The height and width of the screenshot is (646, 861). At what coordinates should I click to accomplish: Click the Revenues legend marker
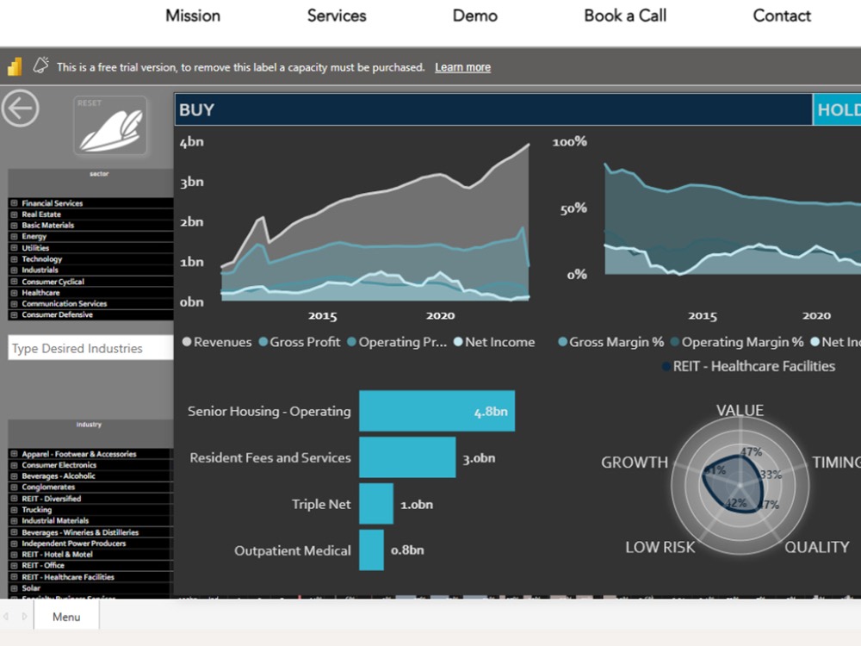point(187,342)
